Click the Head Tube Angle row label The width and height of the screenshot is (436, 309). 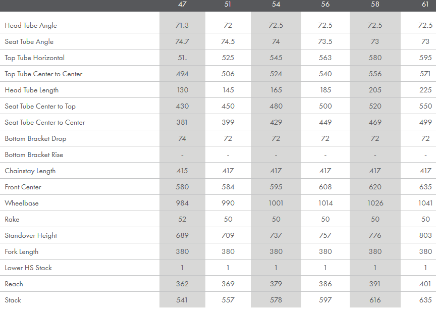(x=31, y=25)
